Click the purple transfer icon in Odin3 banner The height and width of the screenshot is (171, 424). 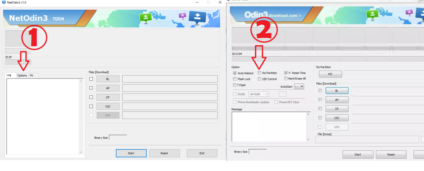point(409,12)
